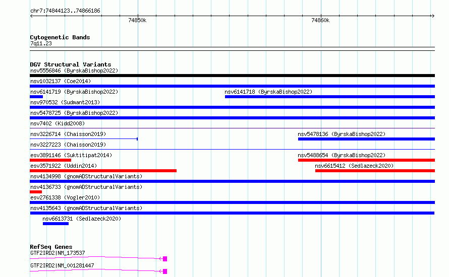Open variant nsv3227223 (Chaisson2019) label

click(x=68, y=145)
